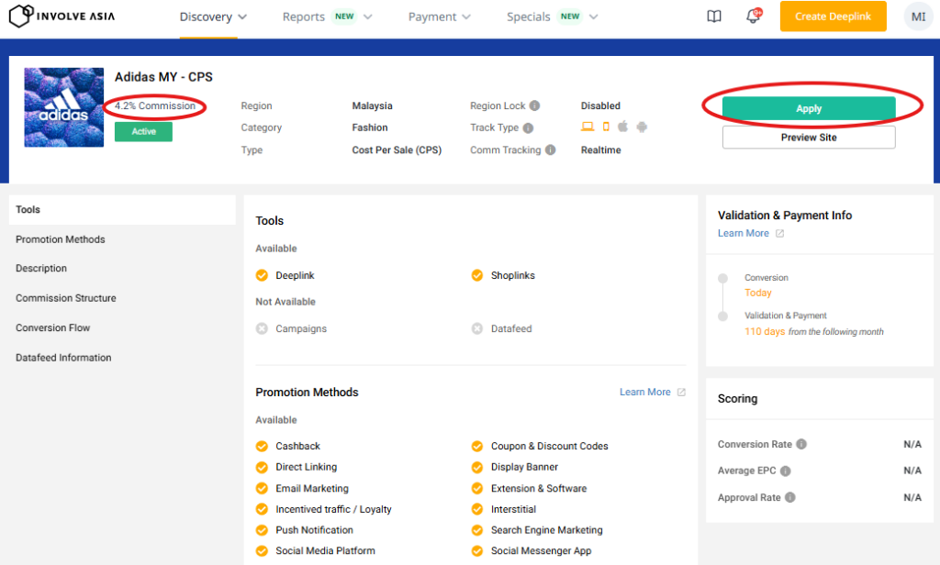Viewport: 940px width, 565px height.
Task: Click the Conversion Rate info icon
Action: (800, 444)
